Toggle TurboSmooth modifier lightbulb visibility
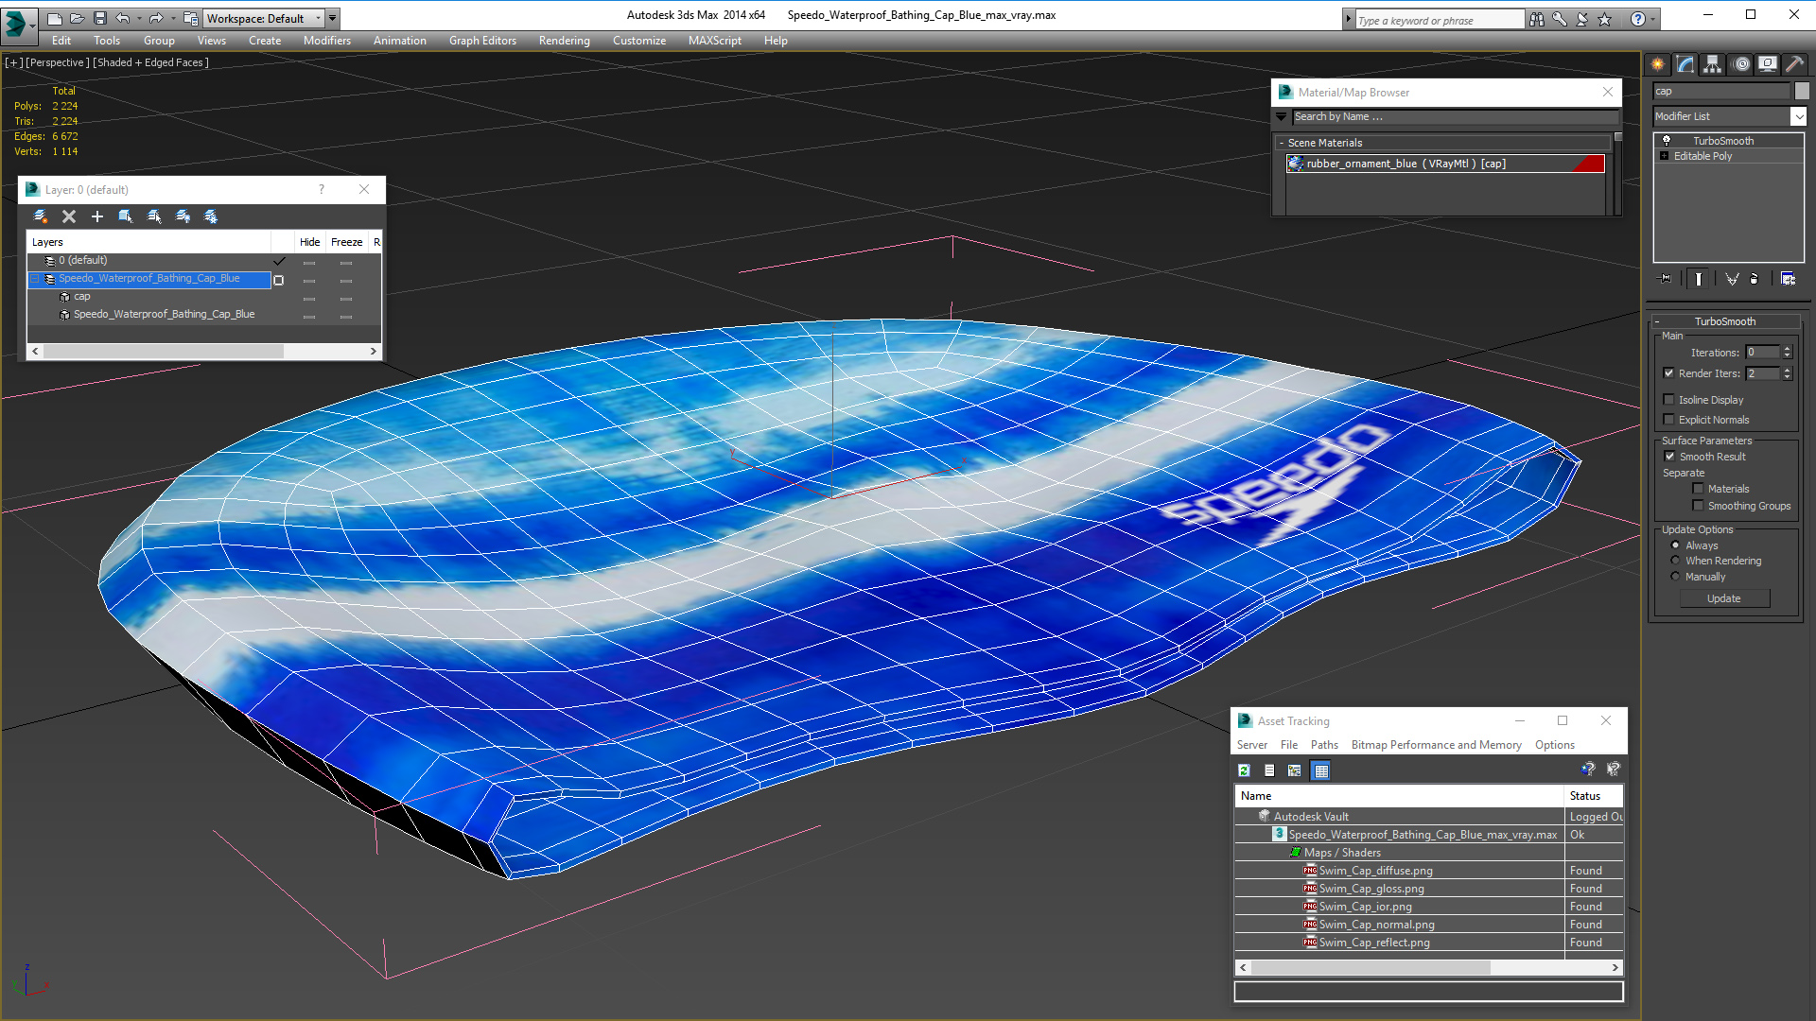The image size is (1816, 1021). (x=1667, y=141)
